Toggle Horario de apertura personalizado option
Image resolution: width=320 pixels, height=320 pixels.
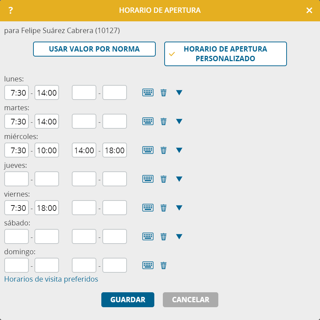(x=225, y=54)
